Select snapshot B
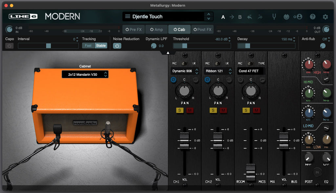 (x=240, y=17)
